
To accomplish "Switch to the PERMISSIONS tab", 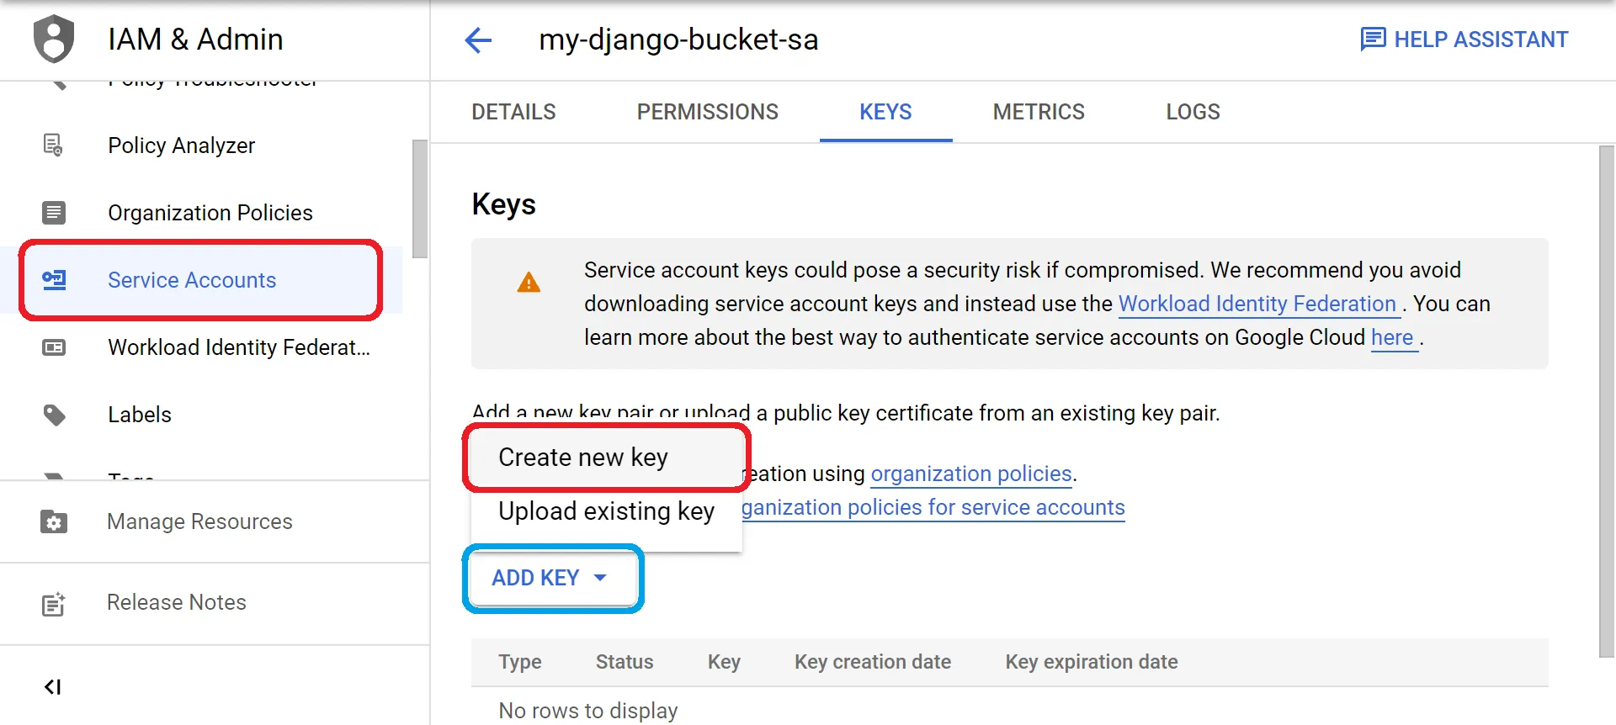I will point(707,112).
